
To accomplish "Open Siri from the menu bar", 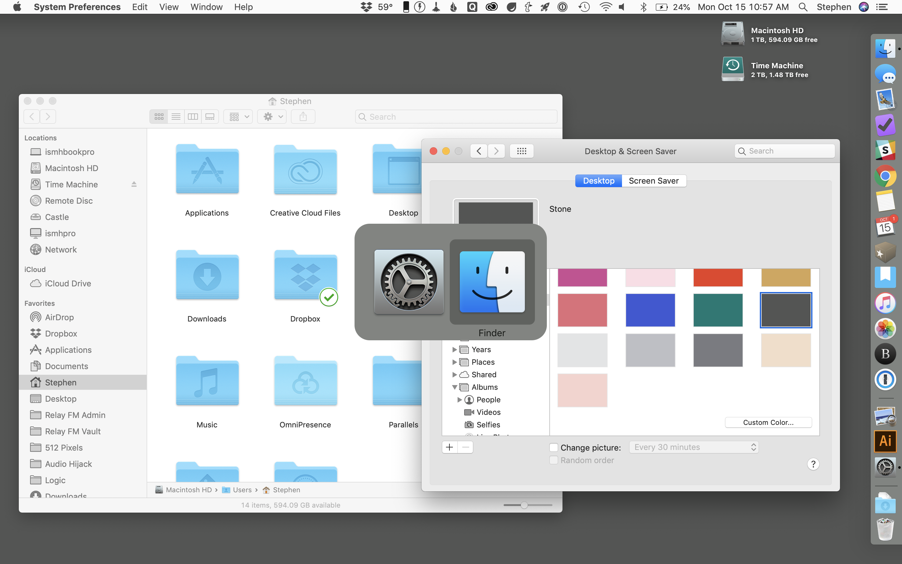I will point(863,7).
